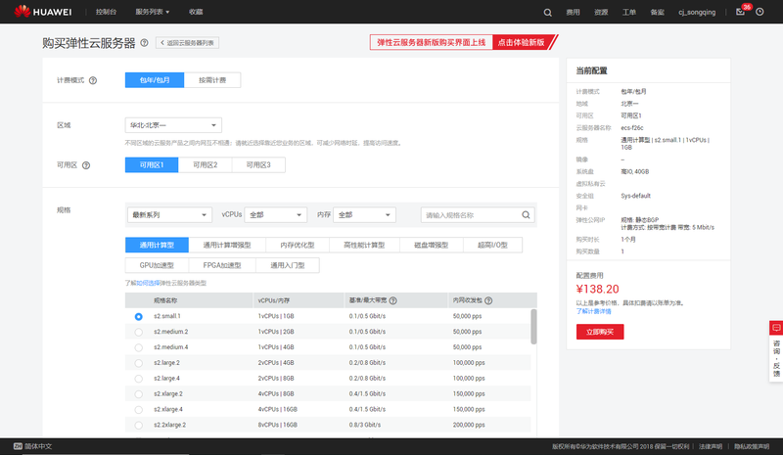
Task: Click help icon beside 内网收发包 column
Action: click(x=488, y=300)
